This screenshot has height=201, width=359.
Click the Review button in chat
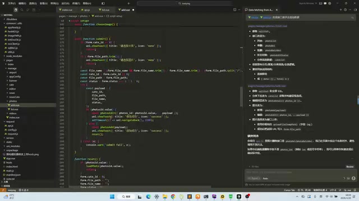(350, 166)
